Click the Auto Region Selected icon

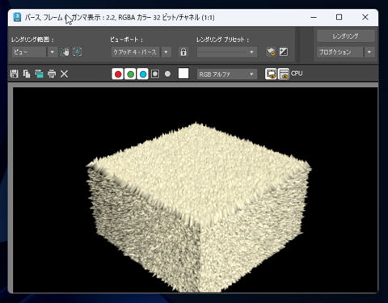click(78, 52)
